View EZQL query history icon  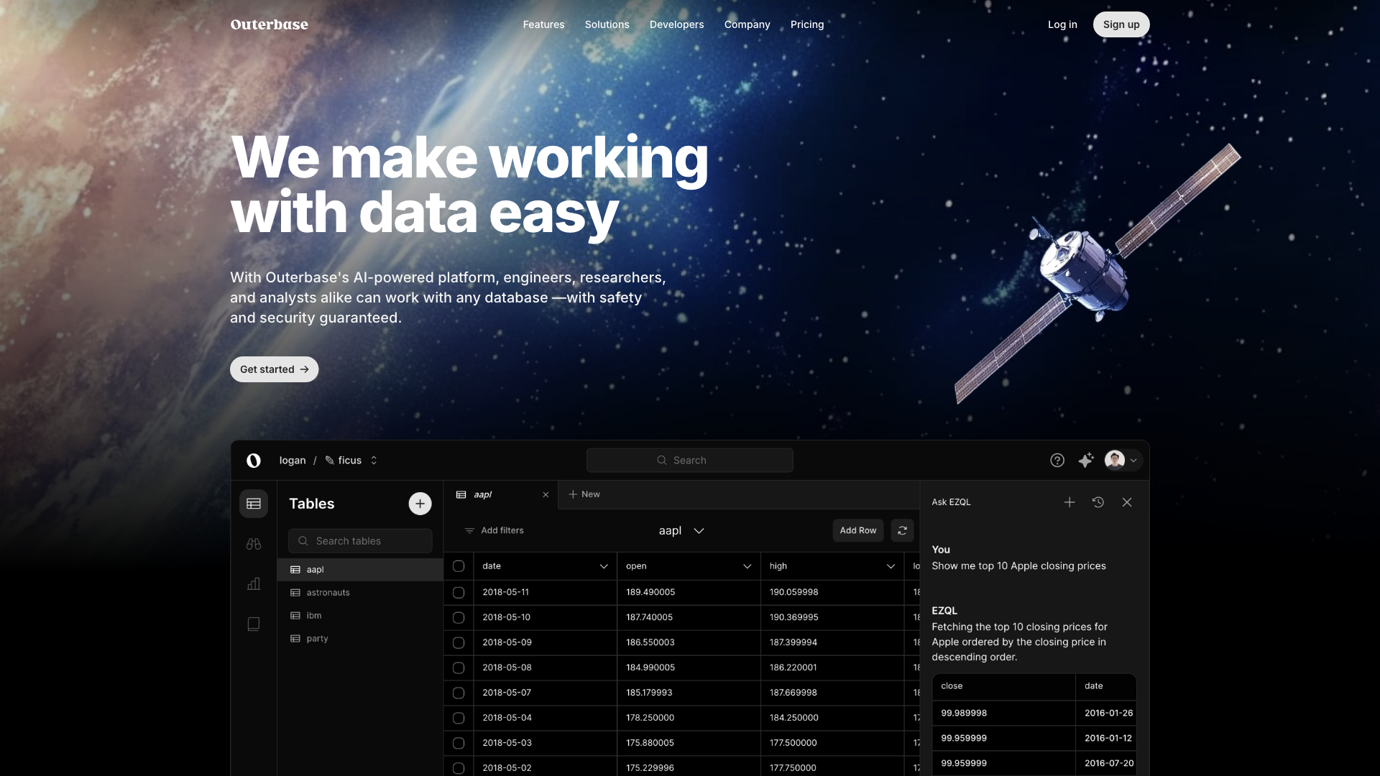pyautogui.click(x=1098, y=502)
